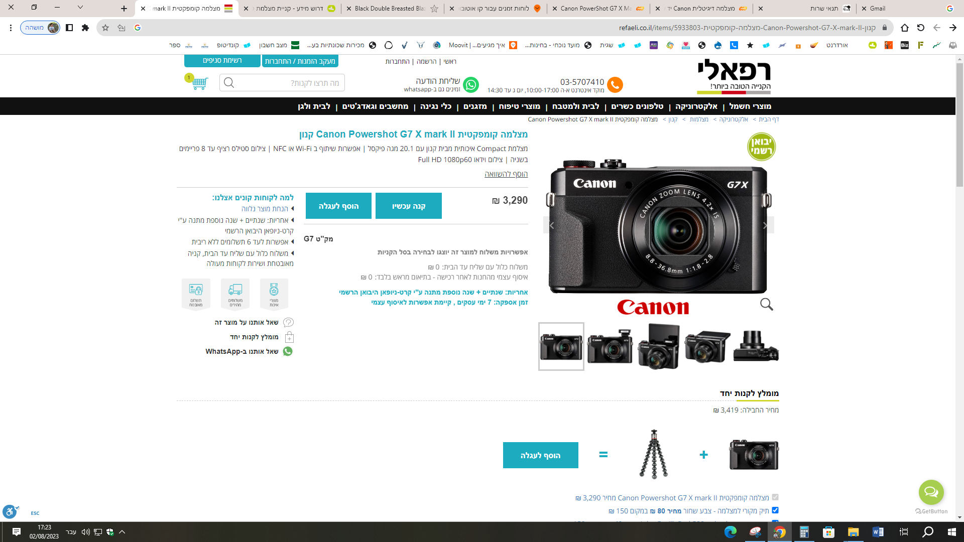Bookmark the page with the star icon
The height and width of the screenshot is (542, 964).
click(105, 28)
